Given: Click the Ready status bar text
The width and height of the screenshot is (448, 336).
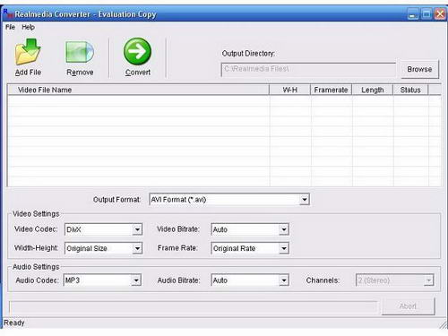Looking at the screenshot, I should point(14,323).
